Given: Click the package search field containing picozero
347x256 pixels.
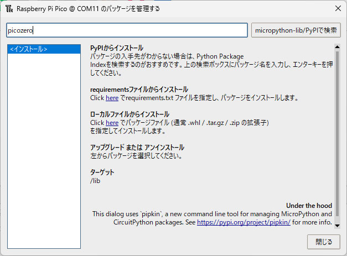Looking at the screenshot, I should point(127,30).
